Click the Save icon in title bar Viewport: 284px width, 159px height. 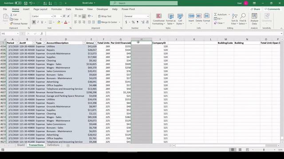26,3
